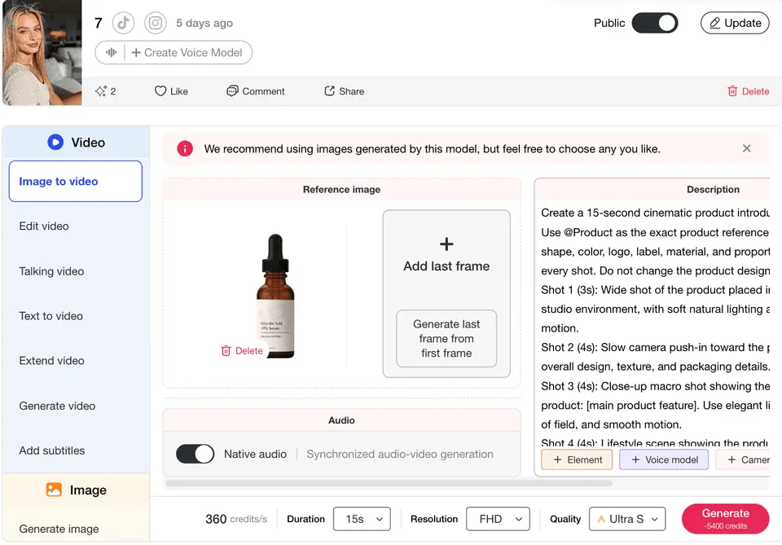Click the voice waveform icon
The height and width of the screenshot is (545, 782).
click(112, 52)
